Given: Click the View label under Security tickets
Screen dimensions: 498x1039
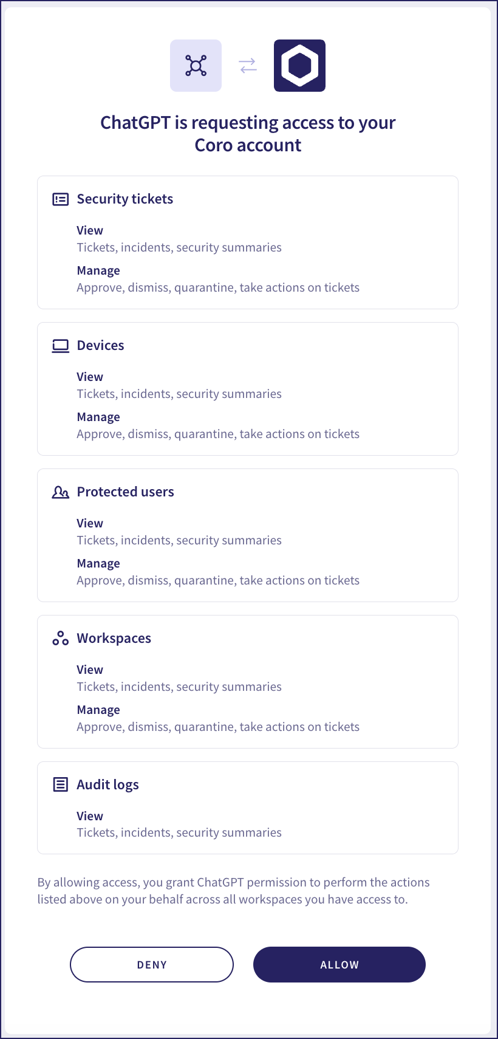Looking at the screenshot, I should coord(90,230).
